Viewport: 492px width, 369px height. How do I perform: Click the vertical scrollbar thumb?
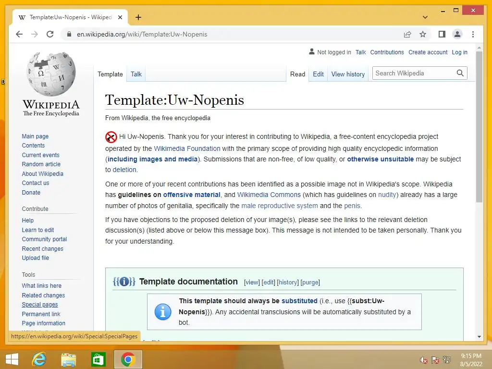(479, 127)
